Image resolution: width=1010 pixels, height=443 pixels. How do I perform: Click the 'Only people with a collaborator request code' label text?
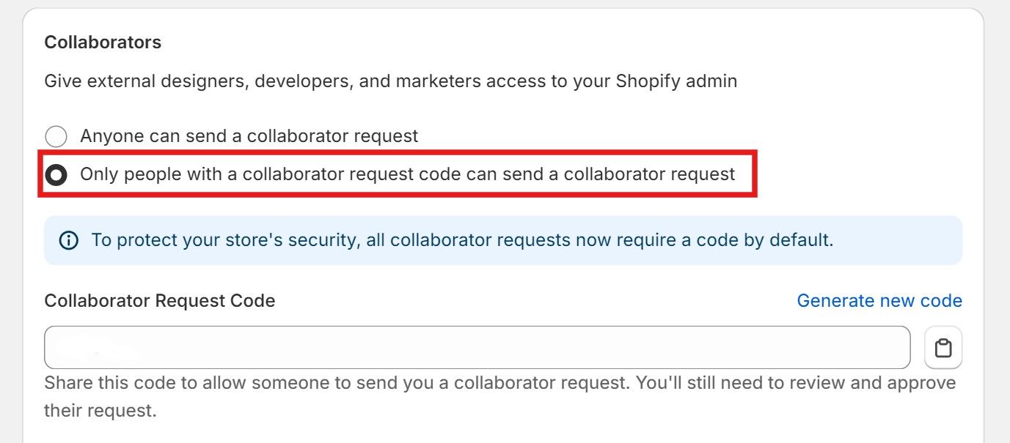pos(408,174)
